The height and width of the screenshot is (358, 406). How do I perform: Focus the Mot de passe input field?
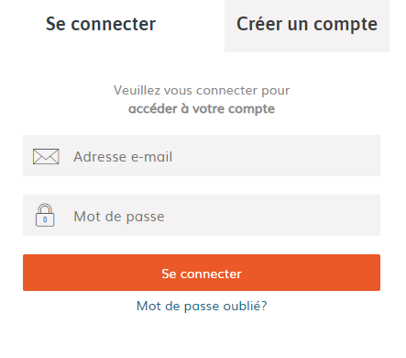click(x=202, y=215)
